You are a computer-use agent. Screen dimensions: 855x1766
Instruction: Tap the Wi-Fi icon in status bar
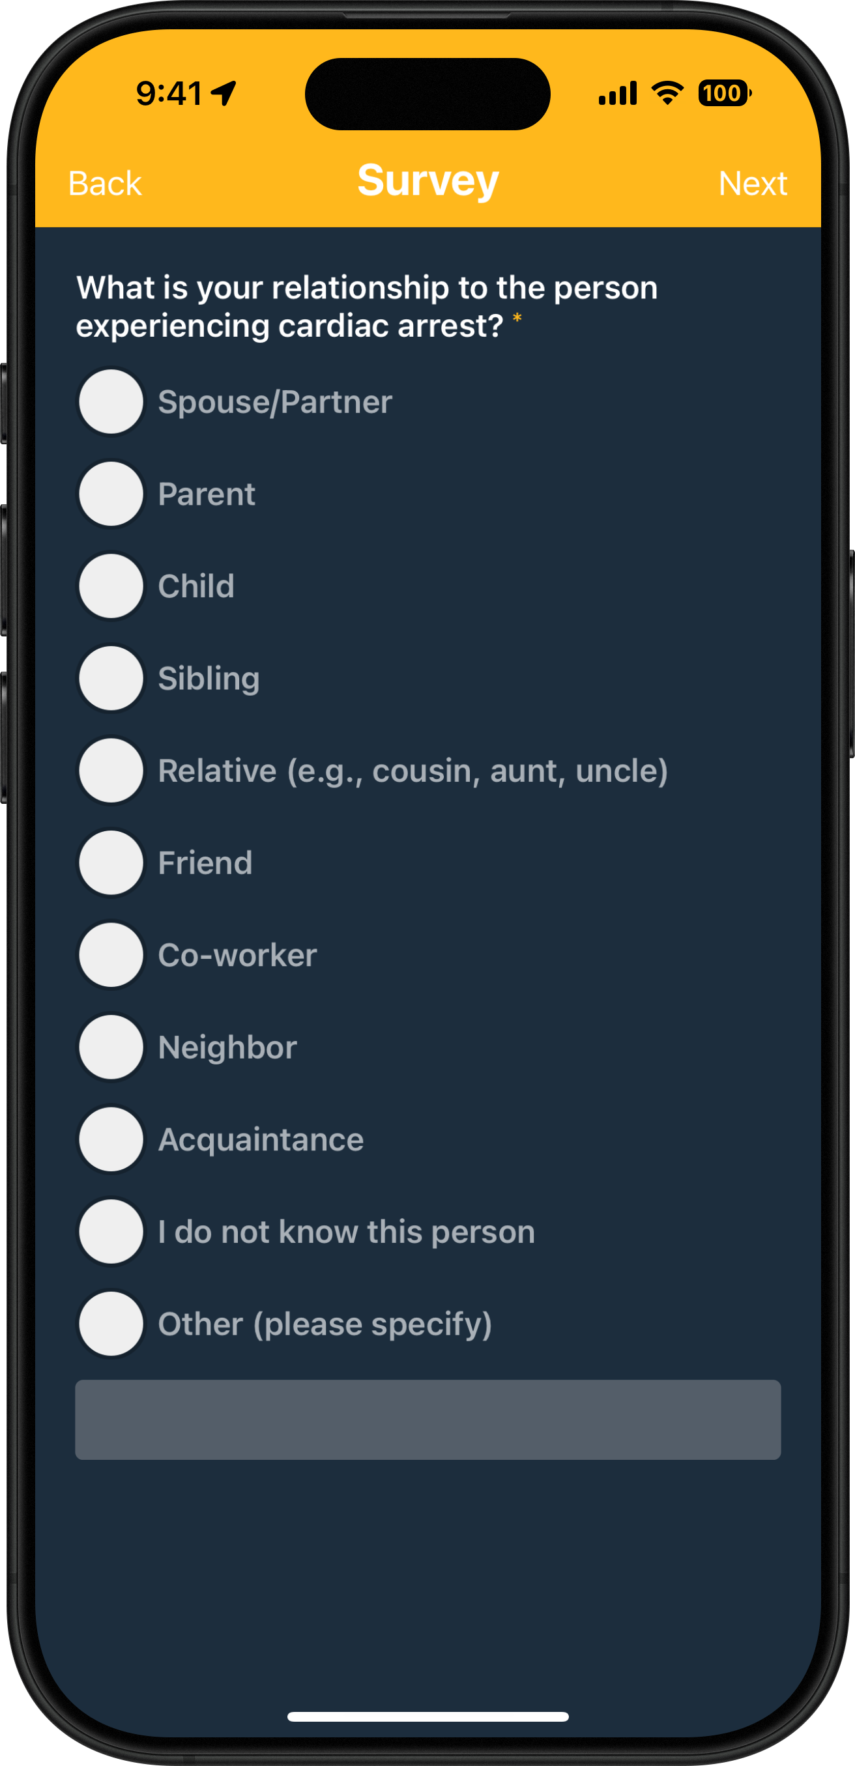tap(667, 93)
